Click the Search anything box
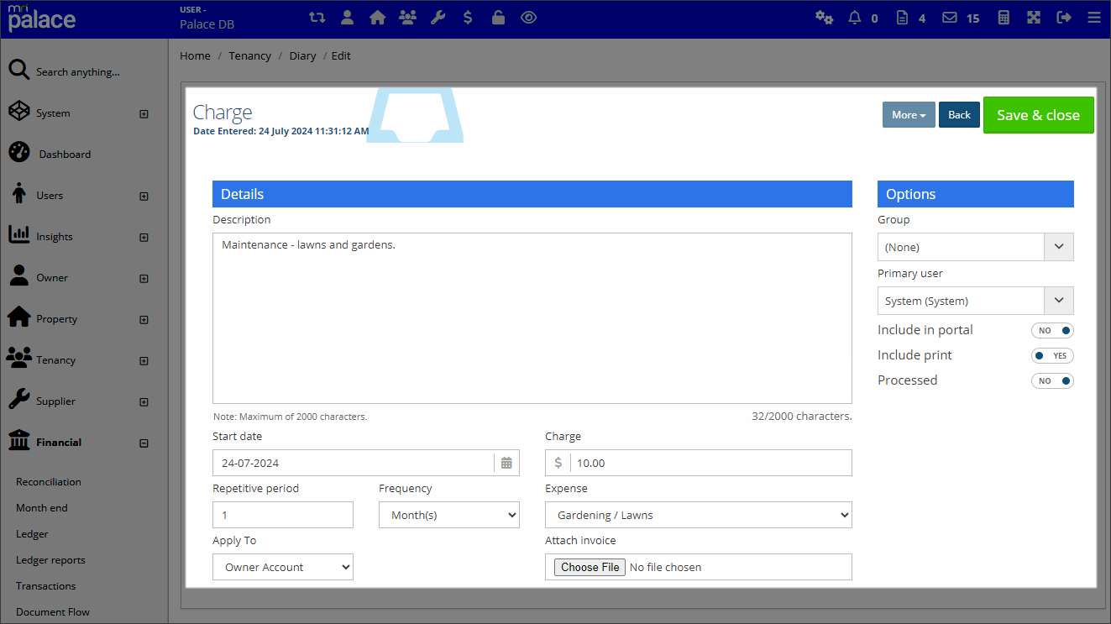1111x624 pixels. point(78,72)
